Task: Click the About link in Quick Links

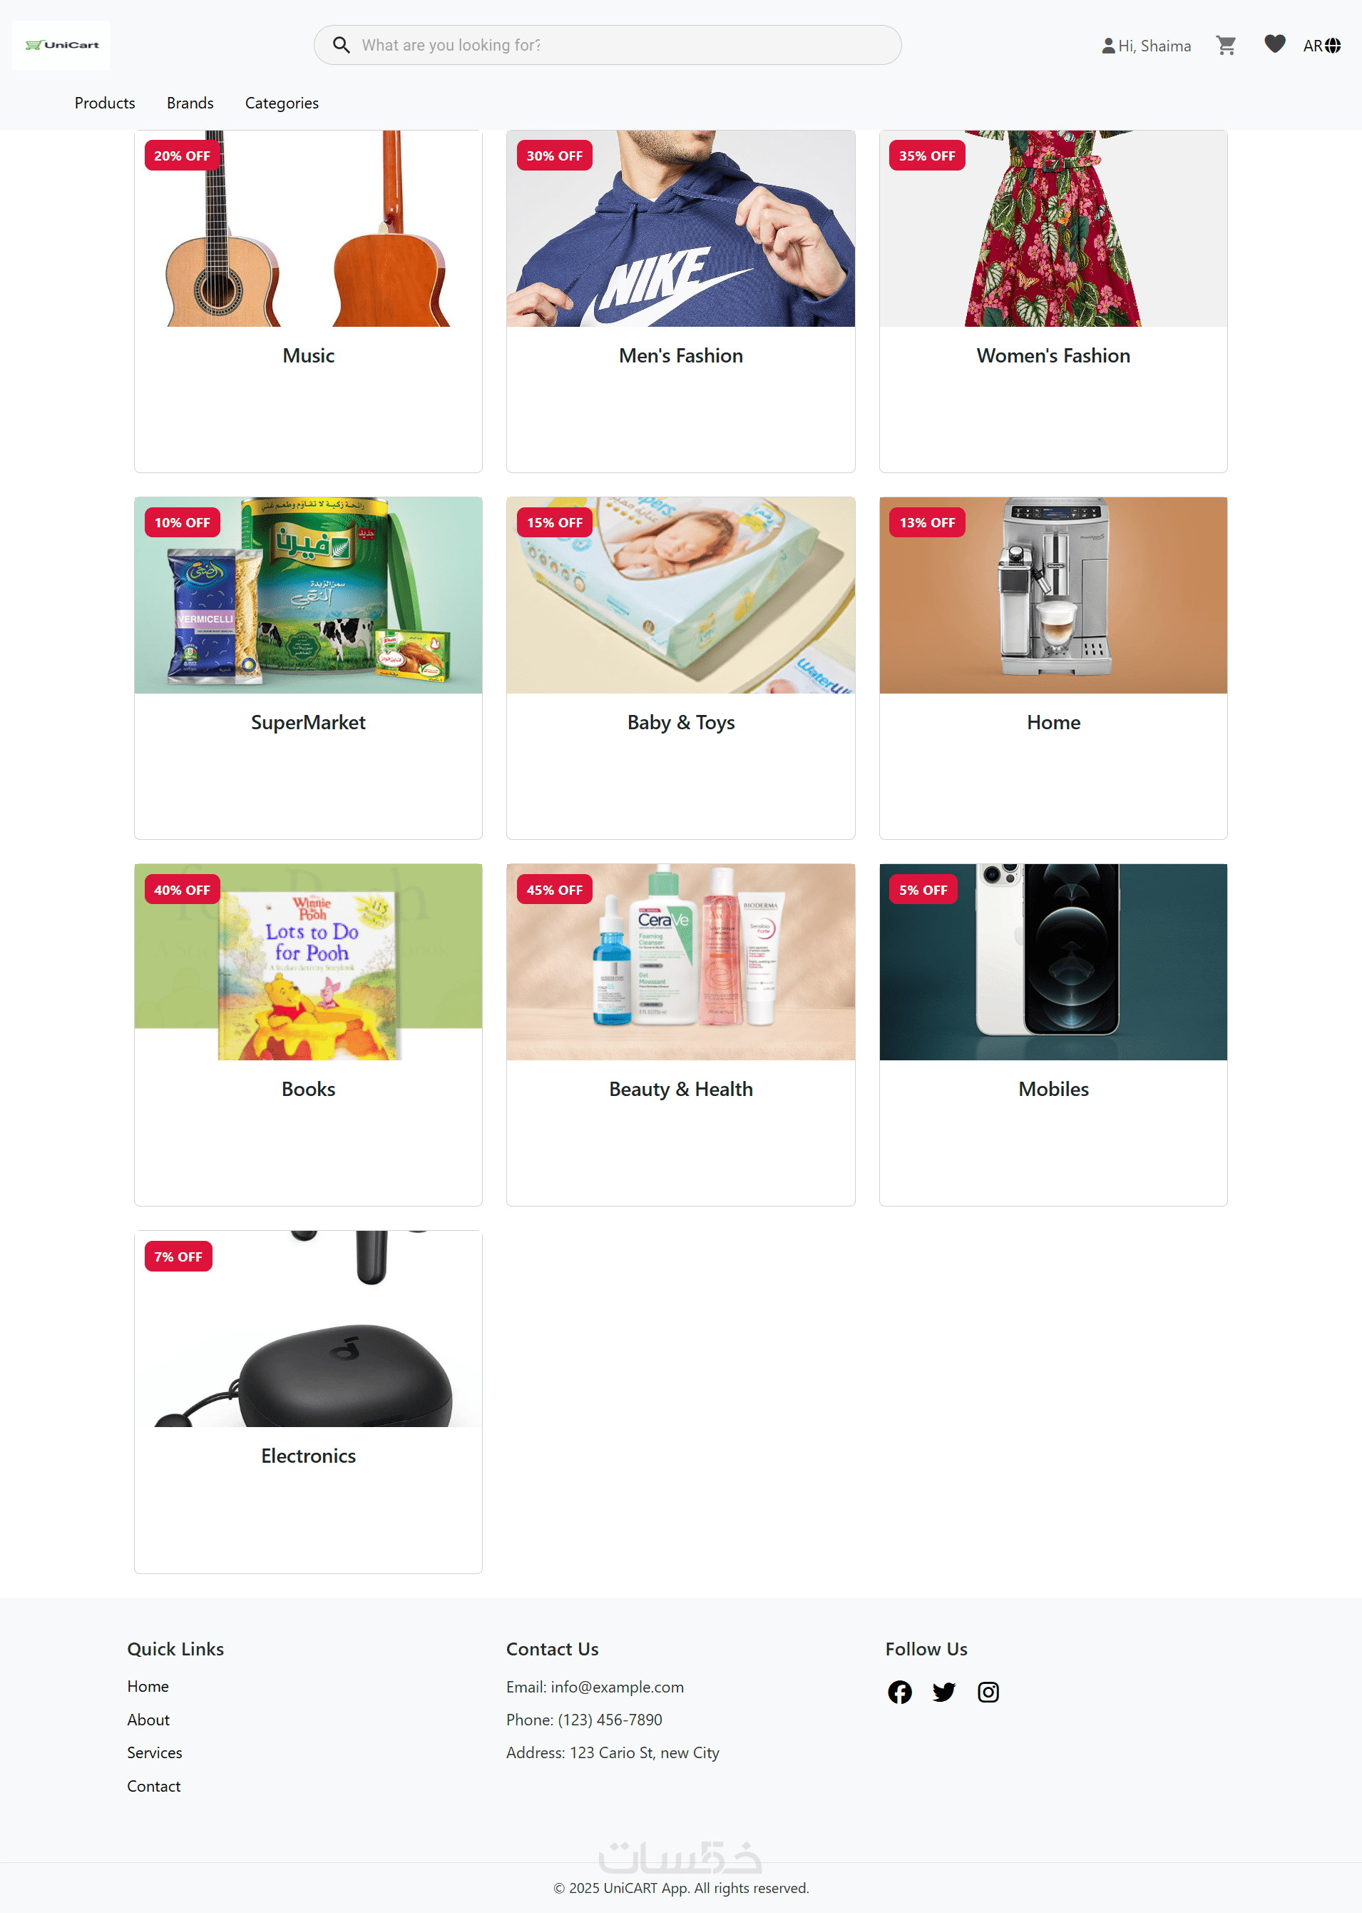Action: coord(148,1719)
